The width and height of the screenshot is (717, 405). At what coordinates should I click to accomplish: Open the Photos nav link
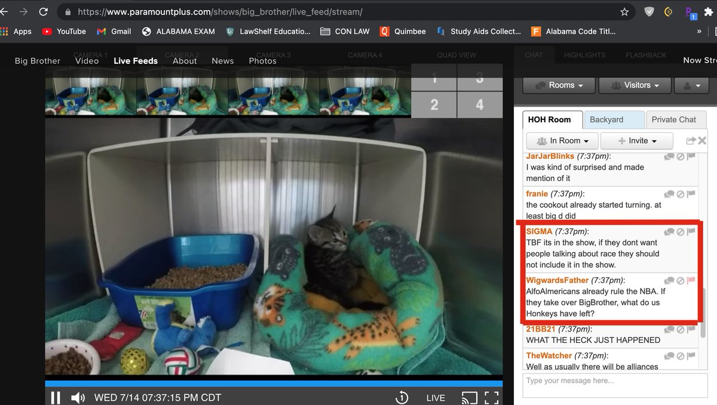coord(263,61)
